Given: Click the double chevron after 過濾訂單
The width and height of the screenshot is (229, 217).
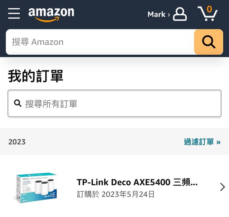Looking at the screenshot, I should (218, 142).
